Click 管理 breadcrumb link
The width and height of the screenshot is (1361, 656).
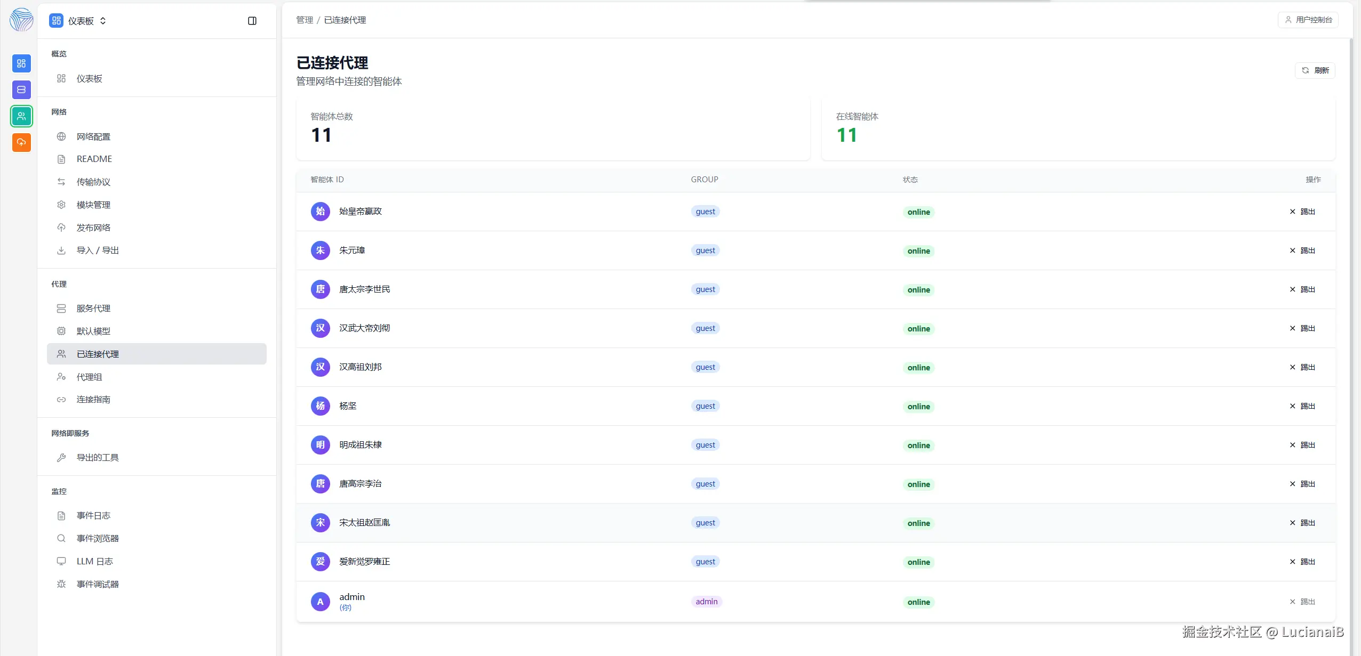tap(305, 20)
